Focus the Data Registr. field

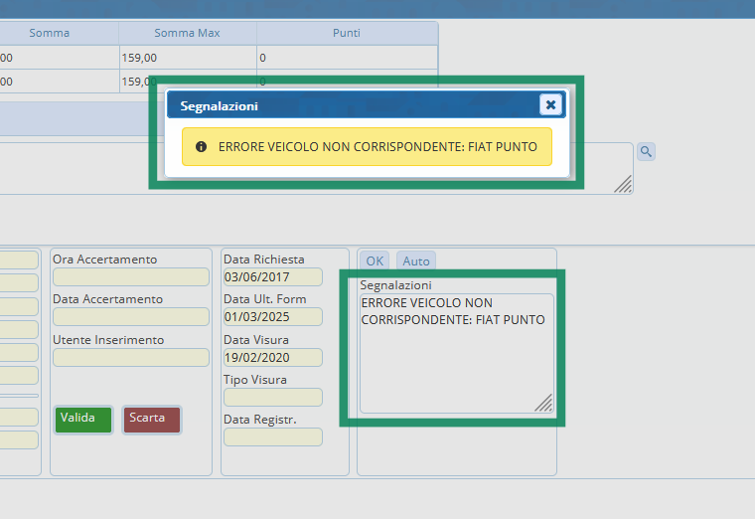[273, 437]
